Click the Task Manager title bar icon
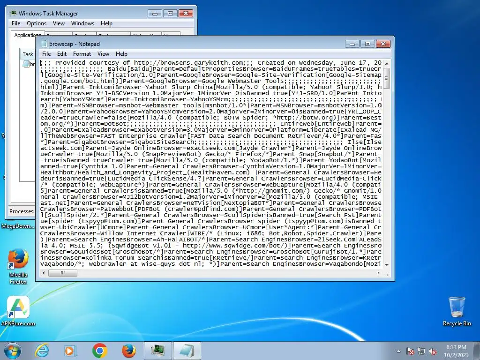The width and height of the screenshot is (480, 360). 13,13
